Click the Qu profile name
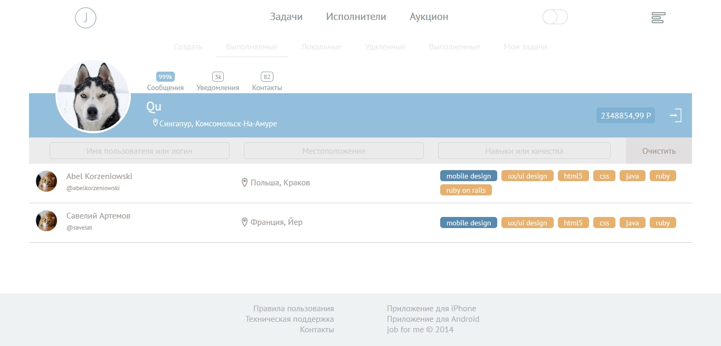The image size is (721, 346). click(154, 107)
